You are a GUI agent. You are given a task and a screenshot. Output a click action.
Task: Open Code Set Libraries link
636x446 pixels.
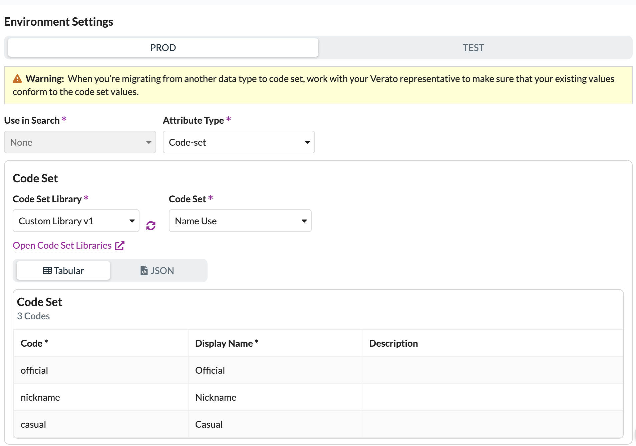click(62, 245)
